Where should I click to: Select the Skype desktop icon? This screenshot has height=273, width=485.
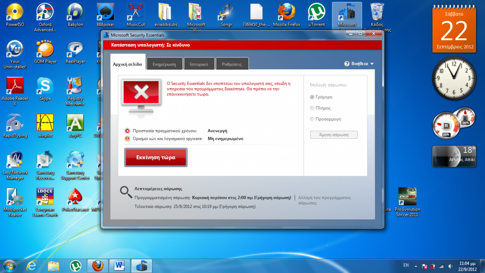click(x=45, y=89)
